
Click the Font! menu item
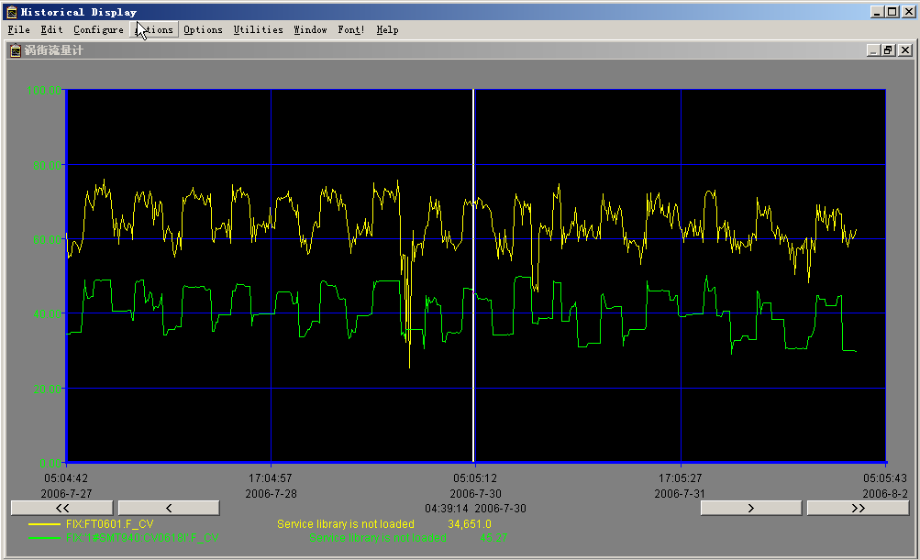[350, 29]
